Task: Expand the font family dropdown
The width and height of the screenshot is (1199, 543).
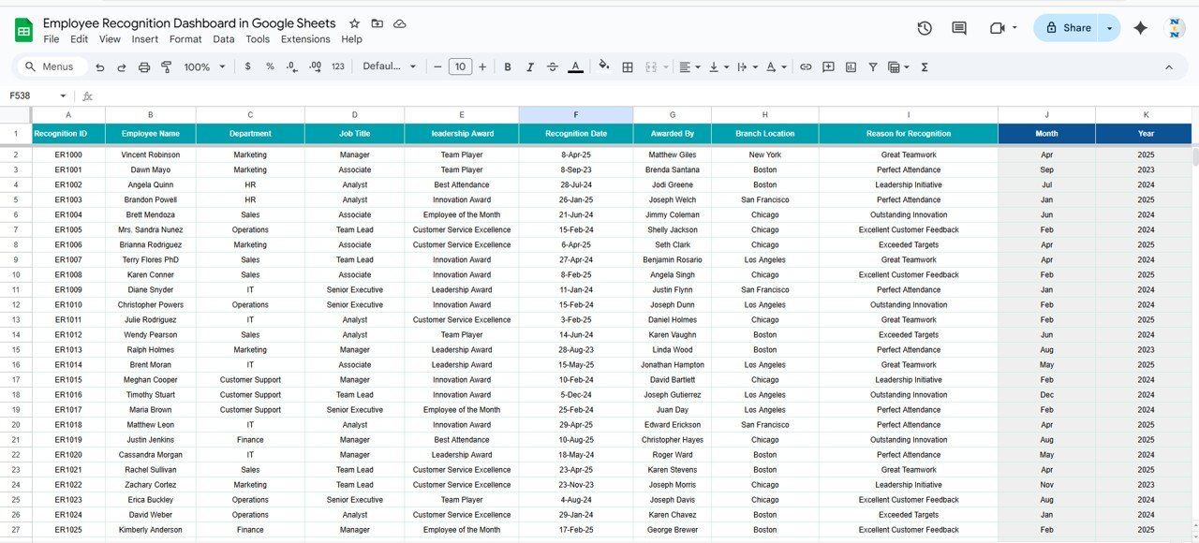Action: point(390,67)
